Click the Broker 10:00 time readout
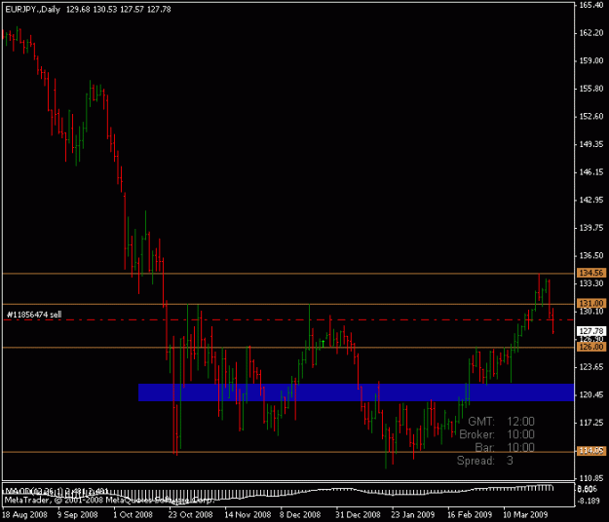This screenshot has height=522, width=609. coord(497,434)
